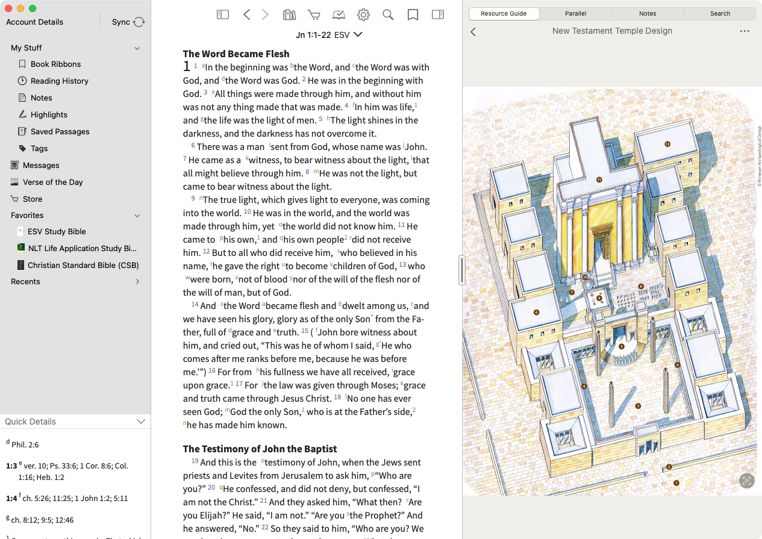
Task: Open the store cart icon in toolbar
Action: [314, 14]
